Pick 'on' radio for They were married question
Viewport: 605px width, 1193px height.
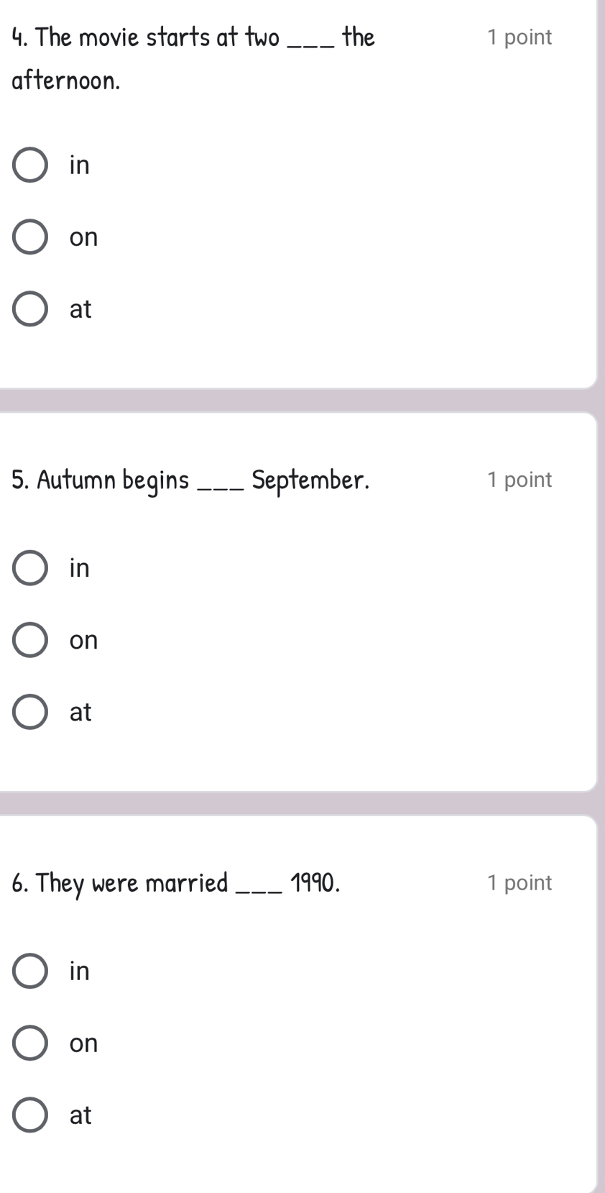click(x=30, y=1043)
